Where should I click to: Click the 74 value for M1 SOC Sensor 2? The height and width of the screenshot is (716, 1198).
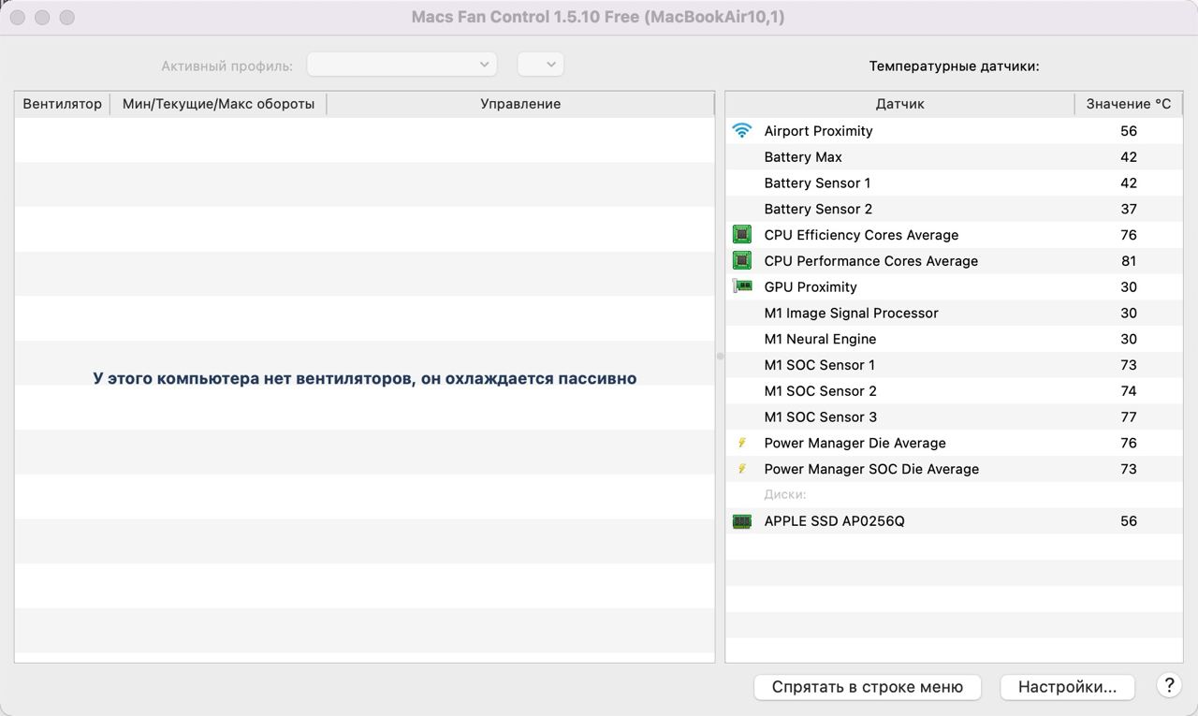(1129, 391)
